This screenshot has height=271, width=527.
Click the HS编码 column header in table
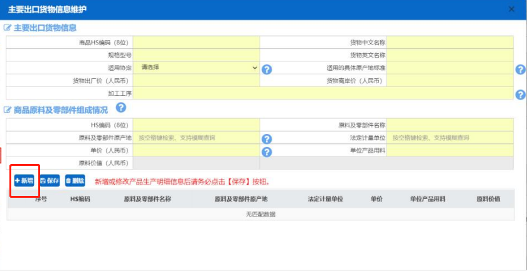[x=80, y=199]
